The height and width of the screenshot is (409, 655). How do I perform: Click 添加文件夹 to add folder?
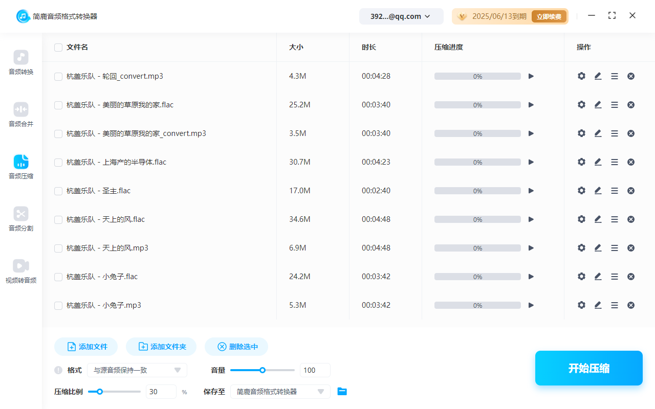click(163, 347)
